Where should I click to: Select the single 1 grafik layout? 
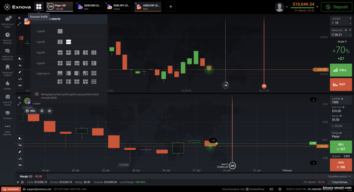(x=60, y=31)
